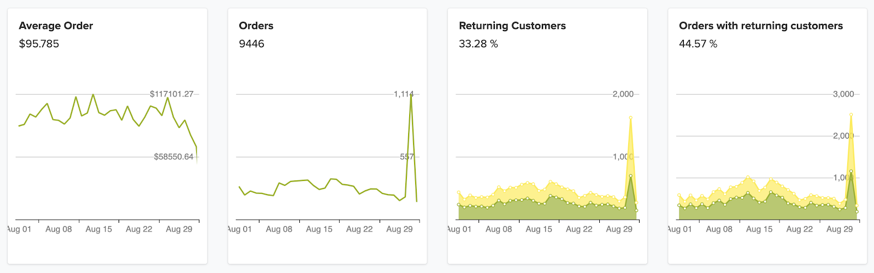Click the green peak point in Returning Customers
Image resolution: width=874 pixels, height=273 pixels.
click(x=631, y=176)
